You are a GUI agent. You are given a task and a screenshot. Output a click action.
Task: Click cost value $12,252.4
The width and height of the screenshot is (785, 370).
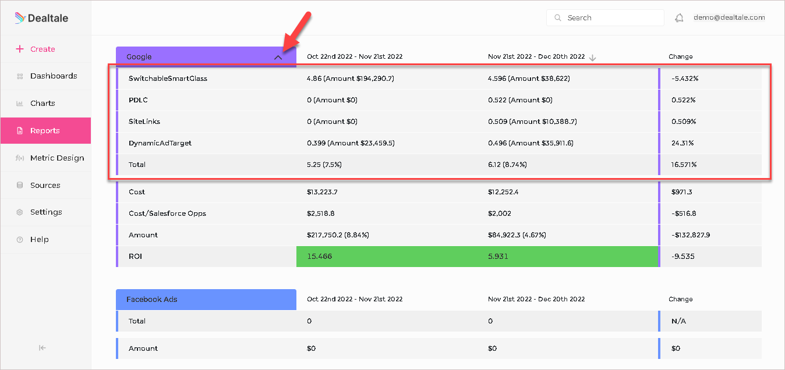503,192
